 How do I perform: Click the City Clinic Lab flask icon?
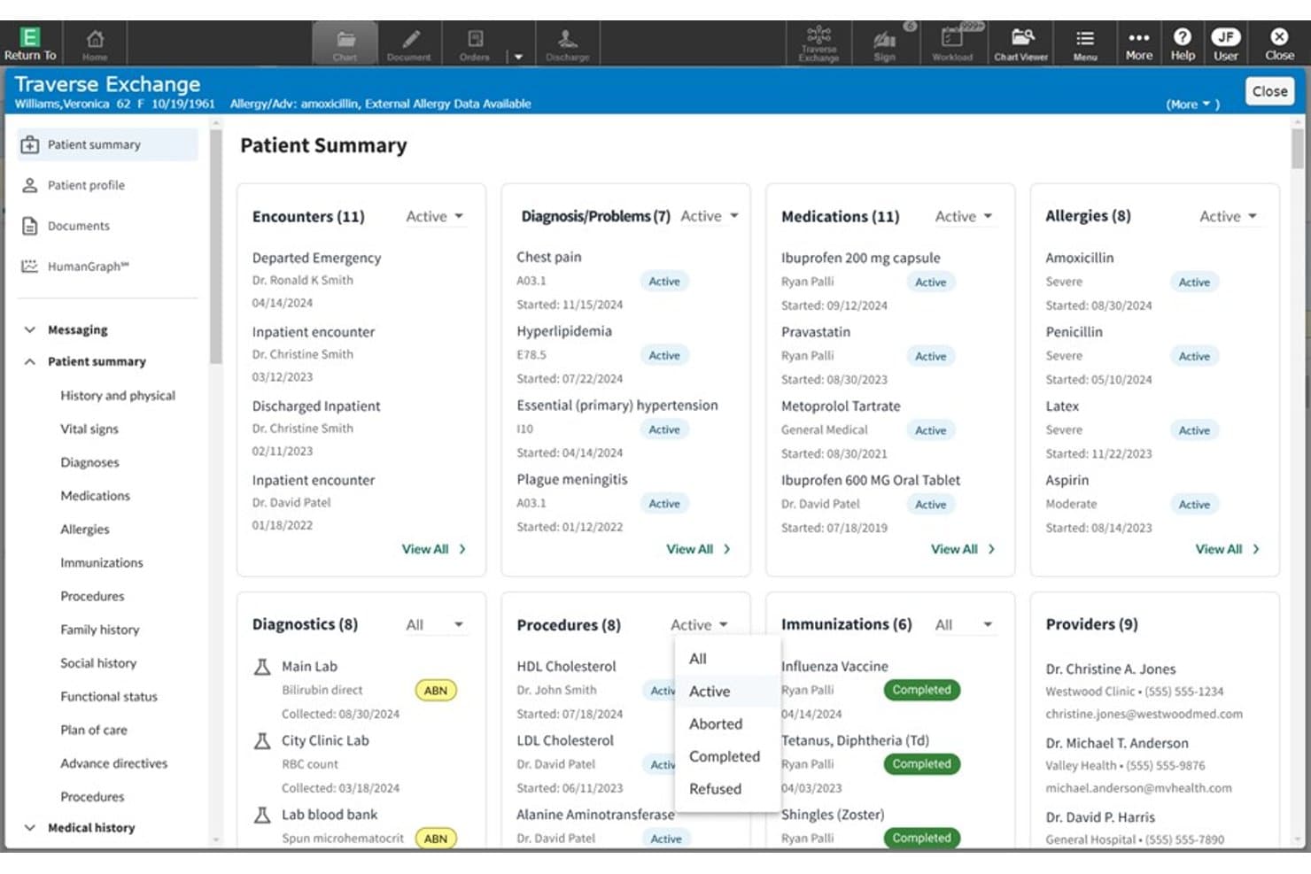coord(262,741)
